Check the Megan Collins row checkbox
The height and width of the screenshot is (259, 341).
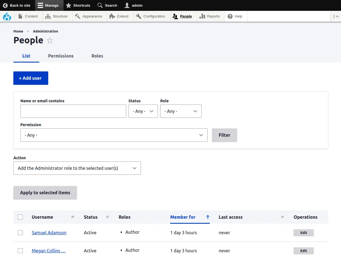coord(20,251)
